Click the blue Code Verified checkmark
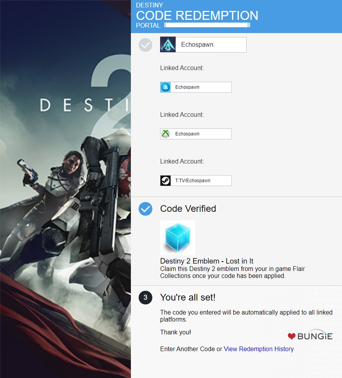The image size is (342, 378). (x=145, y=209)
